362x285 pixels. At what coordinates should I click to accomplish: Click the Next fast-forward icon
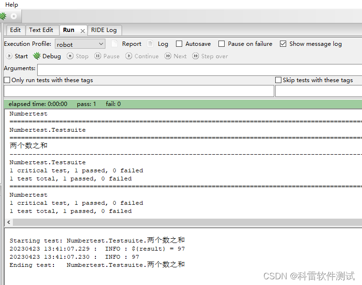pyautogui.click(x=168, y=56)
